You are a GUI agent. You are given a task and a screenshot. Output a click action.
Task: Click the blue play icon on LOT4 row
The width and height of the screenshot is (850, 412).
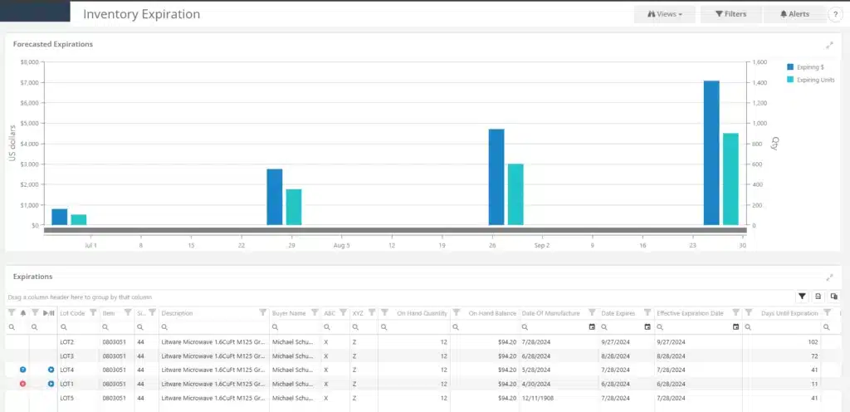click(51, 369)
